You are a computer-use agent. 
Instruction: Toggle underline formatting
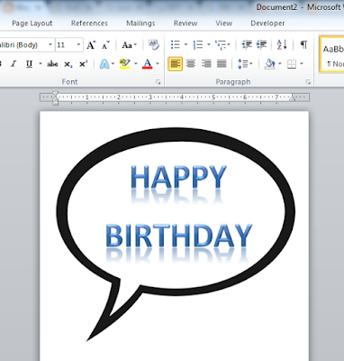click(29, 64)
